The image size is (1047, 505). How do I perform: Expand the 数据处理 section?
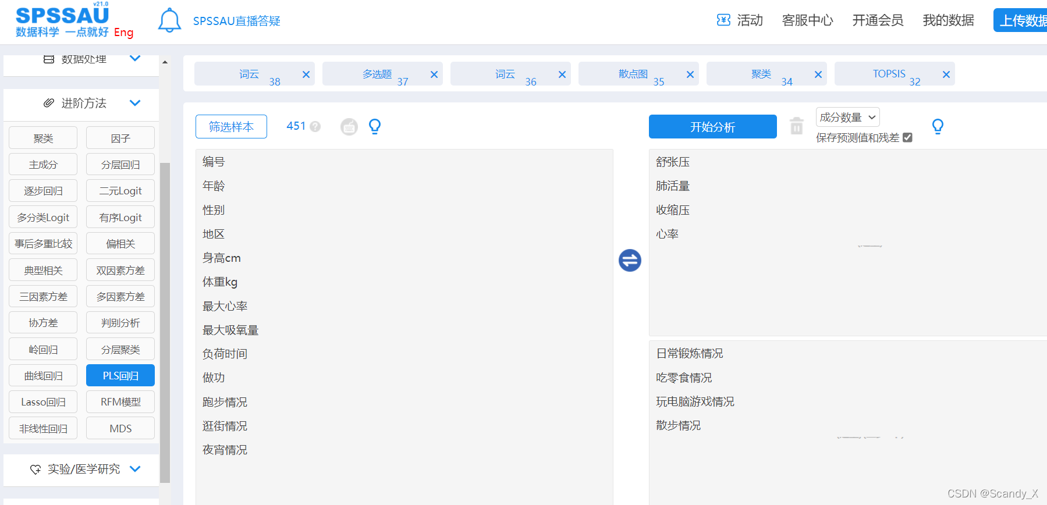tap(135, 59)
